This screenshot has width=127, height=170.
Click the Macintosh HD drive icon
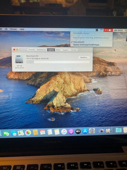pos(19,59)
